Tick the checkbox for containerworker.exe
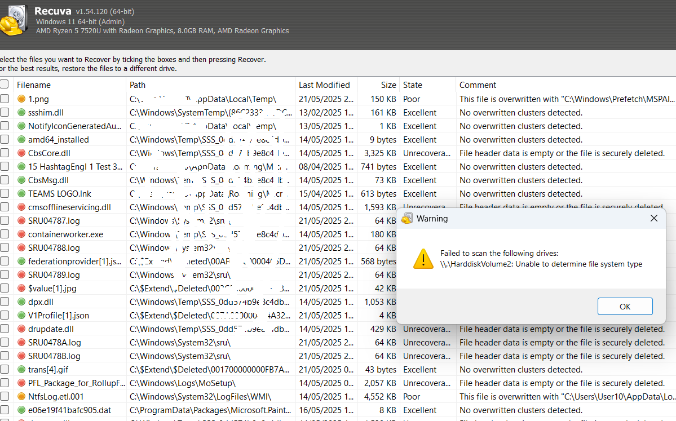The width and height of the screenshot is (676, 421). [x=5, y=234]
